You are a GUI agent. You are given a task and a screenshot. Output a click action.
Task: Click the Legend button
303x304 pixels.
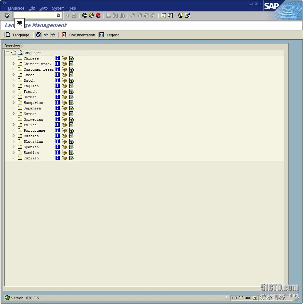110,35
